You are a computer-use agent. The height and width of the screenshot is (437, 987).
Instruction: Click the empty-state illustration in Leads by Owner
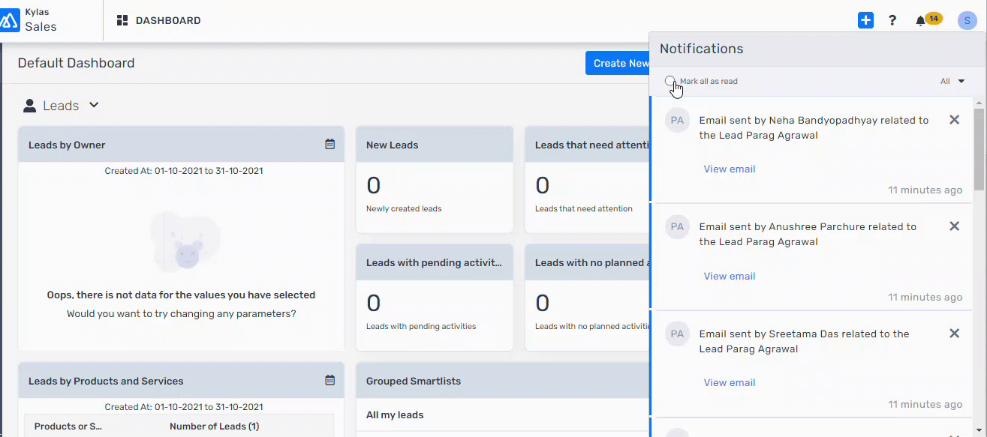tap(185, 242)
